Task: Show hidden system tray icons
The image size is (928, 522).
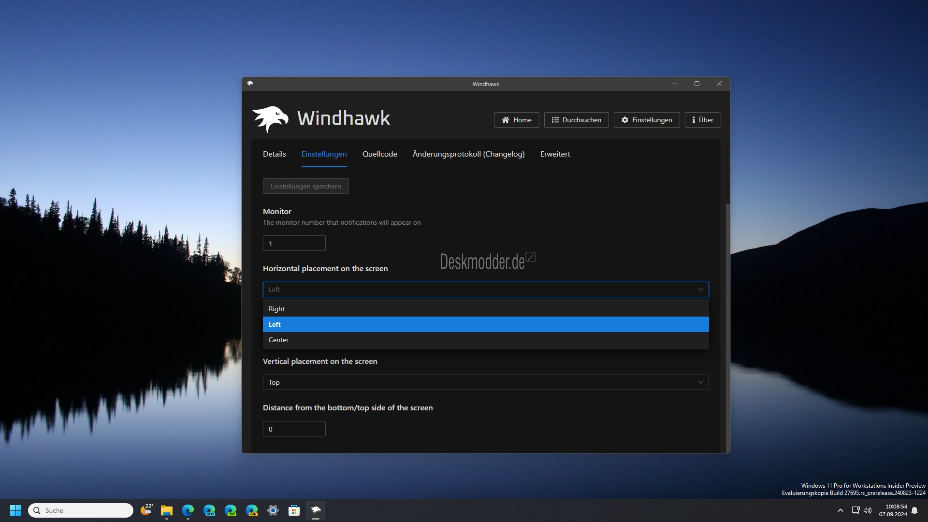Action: click(x=840, y=510)
